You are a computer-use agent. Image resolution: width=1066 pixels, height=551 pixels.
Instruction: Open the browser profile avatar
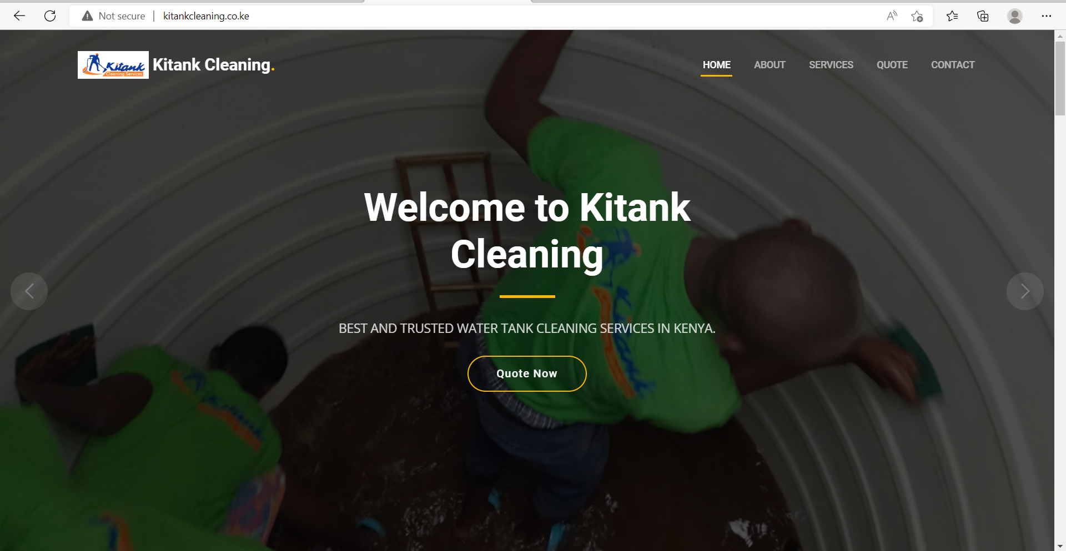tap(1015, 16)
